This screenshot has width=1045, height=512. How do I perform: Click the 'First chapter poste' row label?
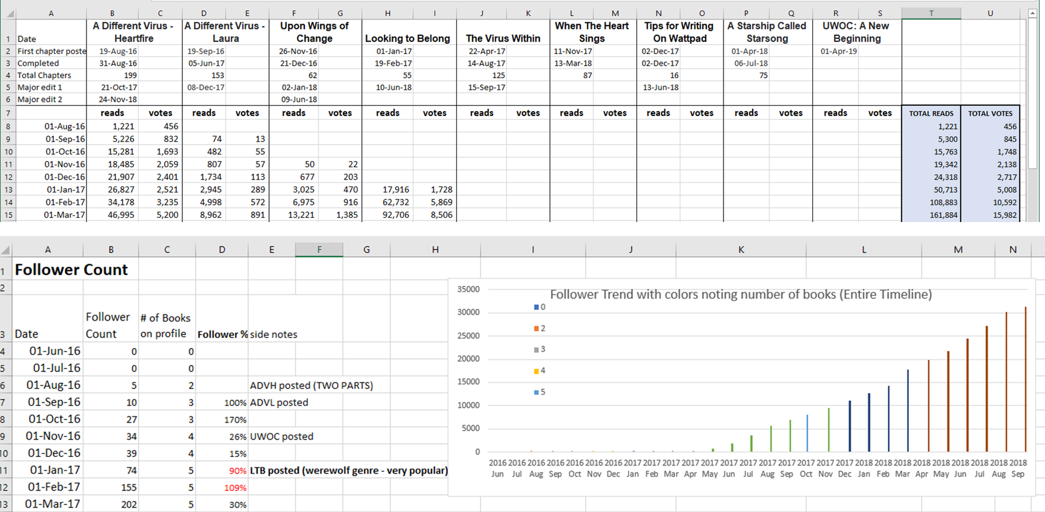point(51,51)
